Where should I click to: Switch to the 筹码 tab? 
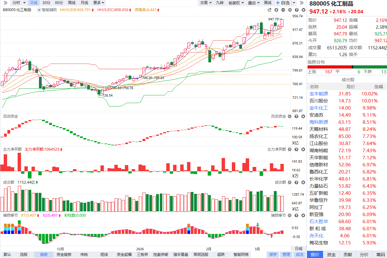tap(381, 255)
